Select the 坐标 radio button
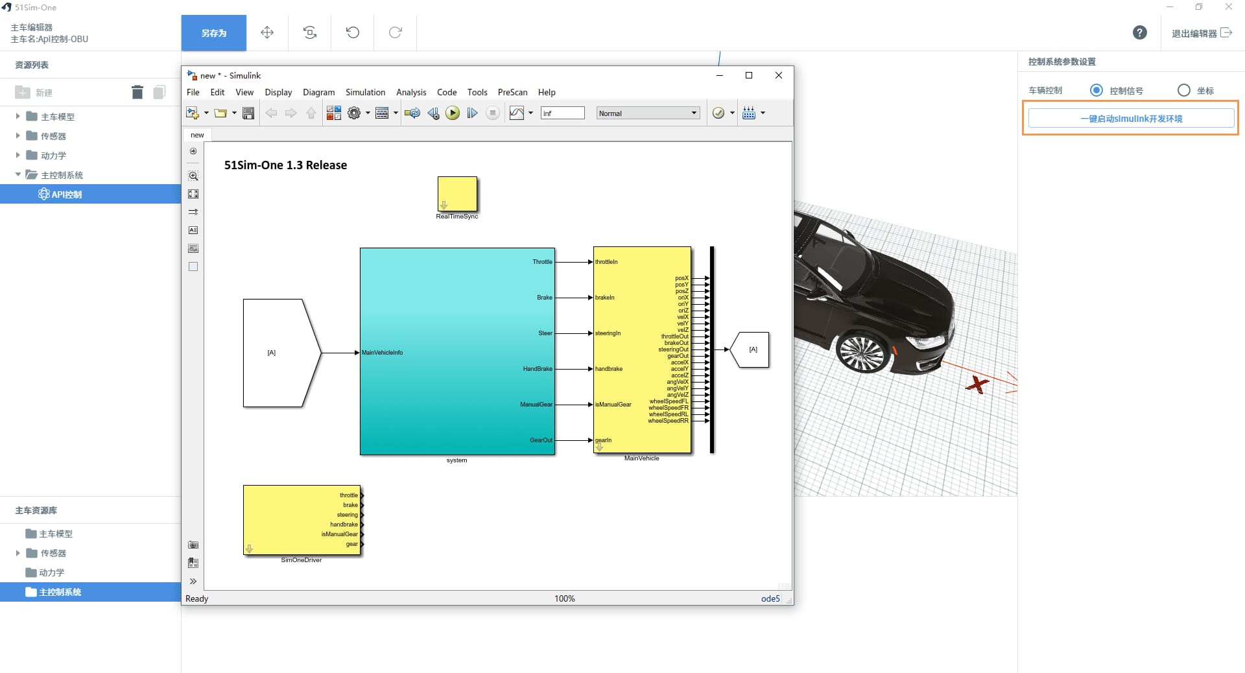This screenshot has width=1245, height=673. (x=1184, y=90)
